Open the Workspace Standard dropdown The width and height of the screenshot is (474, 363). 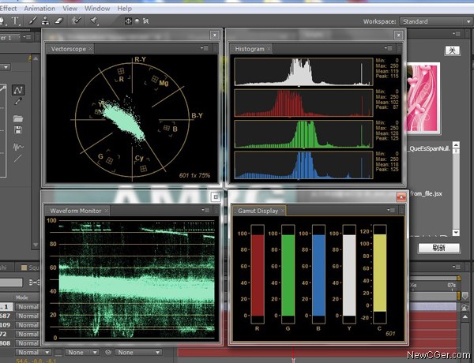435,21
